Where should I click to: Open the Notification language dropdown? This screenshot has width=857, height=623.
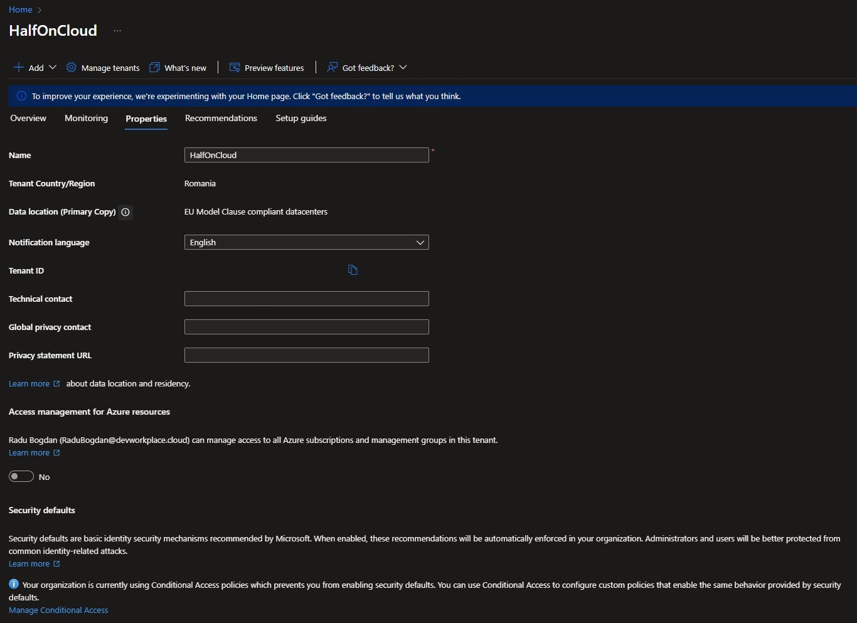(306, 242)
